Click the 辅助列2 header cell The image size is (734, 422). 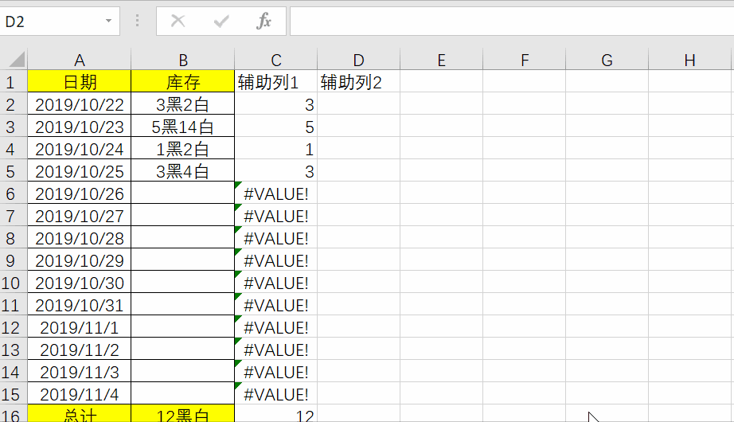[358, 81]
